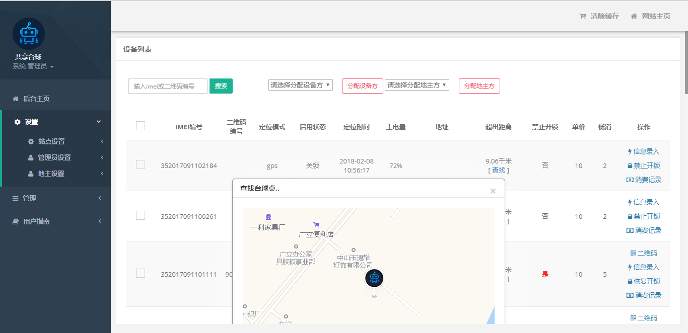Click the IMEI编号 column header
The width and height of the screenshot is (688, 333).
coord(189,127)
